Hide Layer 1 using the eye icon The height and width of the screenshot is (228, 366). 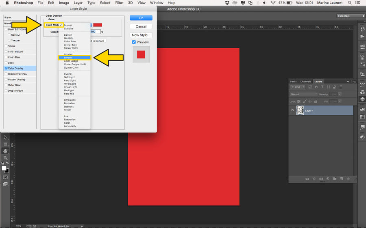(x=292, y=110)
